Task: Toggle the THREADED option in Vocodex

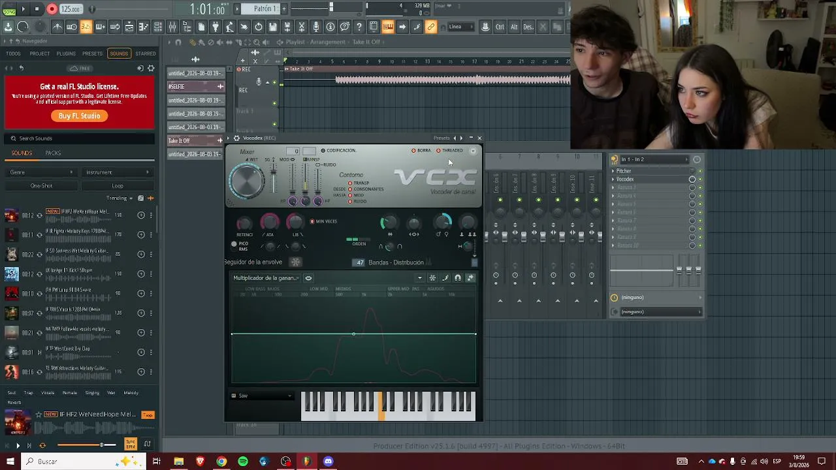Action: [x=449, y=151]
